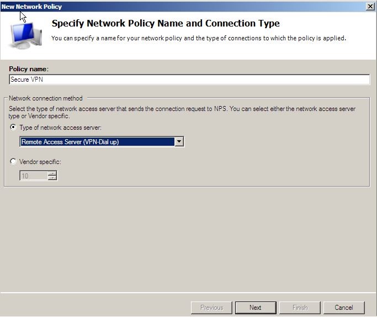
Task: Decrease the vendor specific value with down arrow
Action: (x=52, y=178)
